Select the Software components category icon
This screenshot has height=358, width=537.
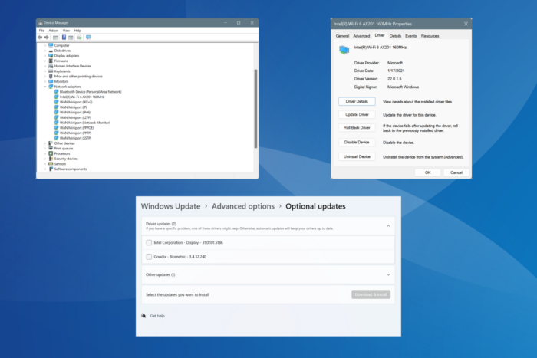click(51, 169)
